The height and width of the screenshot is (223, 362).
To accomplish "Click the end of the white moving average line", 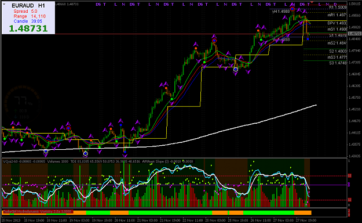I will [316, 105].
